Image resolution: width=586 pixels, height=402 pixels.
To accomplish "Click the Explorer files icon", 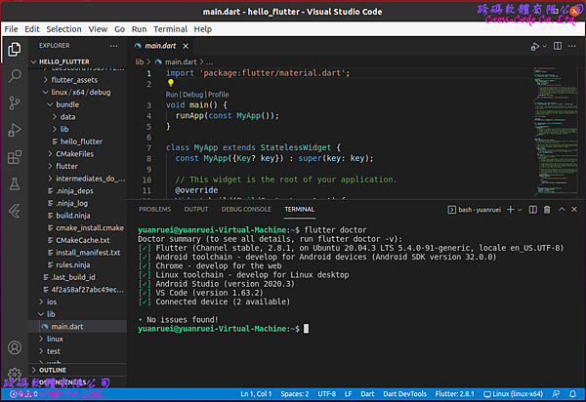I will pos(15,47).
